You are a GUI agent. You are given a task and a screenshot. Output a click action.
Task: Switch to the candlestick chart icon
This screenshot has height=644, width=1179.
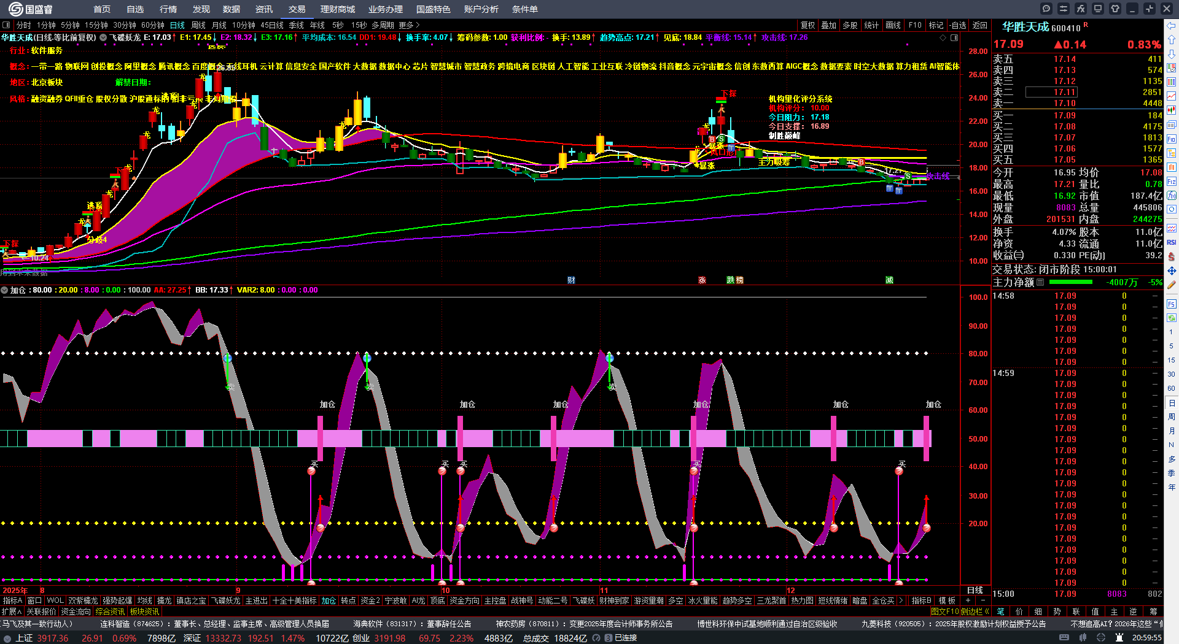[x=1172, y=110]
